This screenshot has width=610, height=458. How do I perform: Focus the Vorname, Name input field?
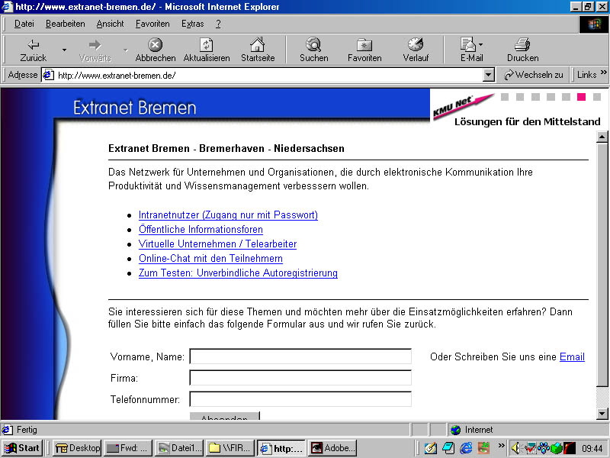(300, 356)
